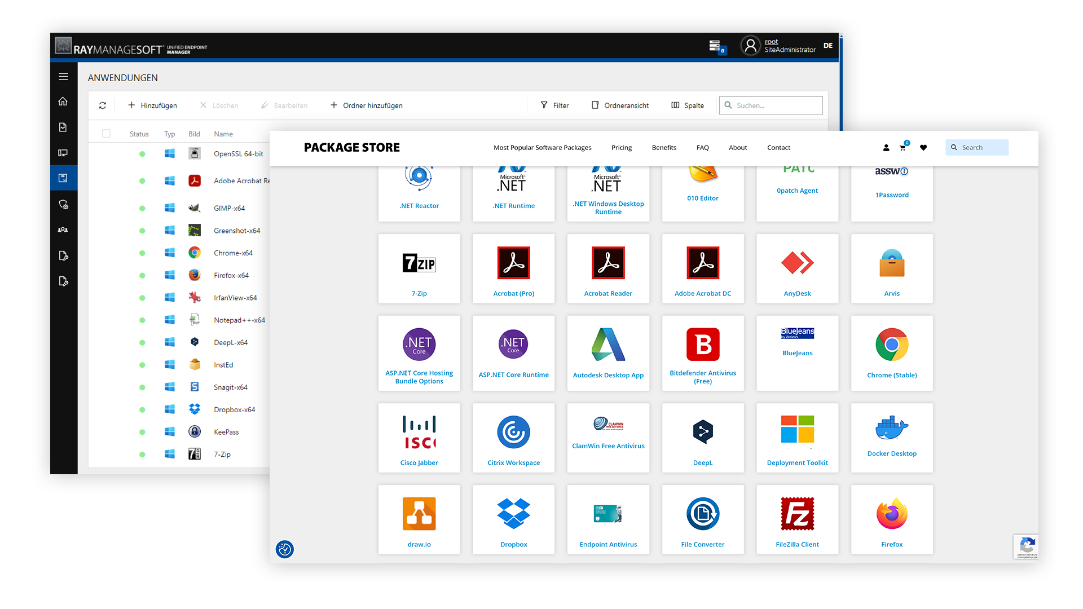Screen dimensions: 1083x609
Task: Click the Package Store Search field
Action: [x=977, y=148]
